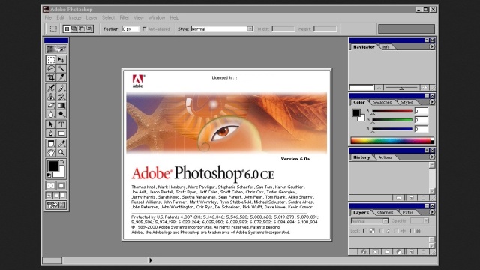
Task: Open the Navigator palette flyout menu arrow
Action: tap(432, 46)
